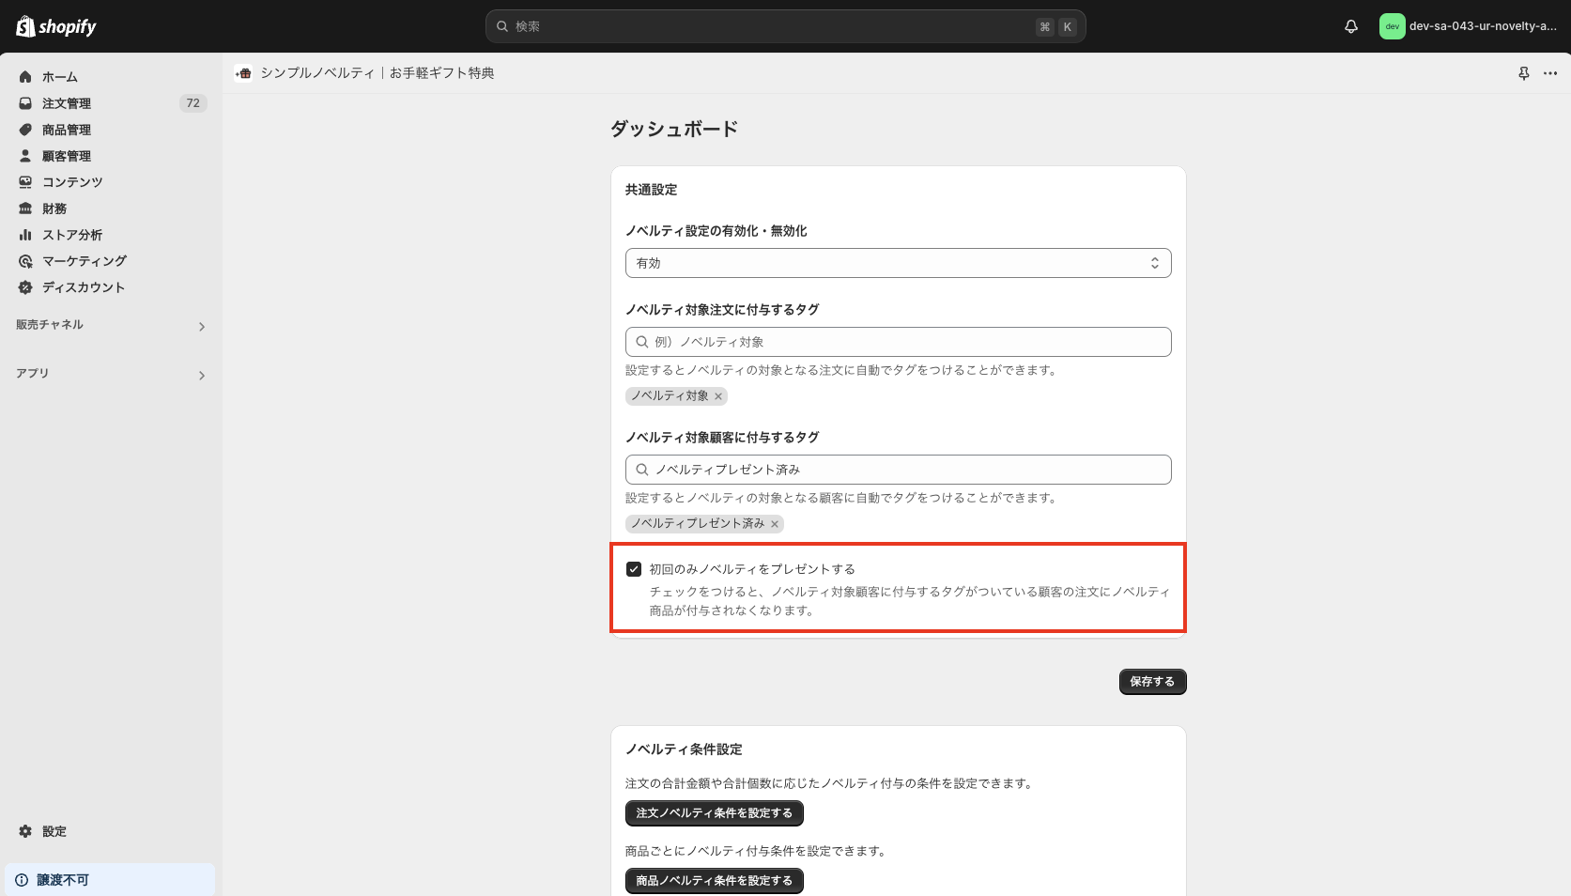Open マーケティング from the sidebar
Viewport: 1571px width, 896px height.
[84, 260]
